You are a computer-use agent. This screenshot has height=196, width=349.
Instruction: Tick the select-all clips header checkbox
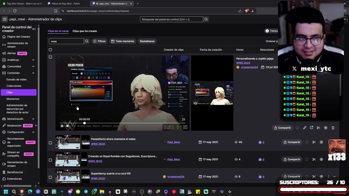[50, 50]
